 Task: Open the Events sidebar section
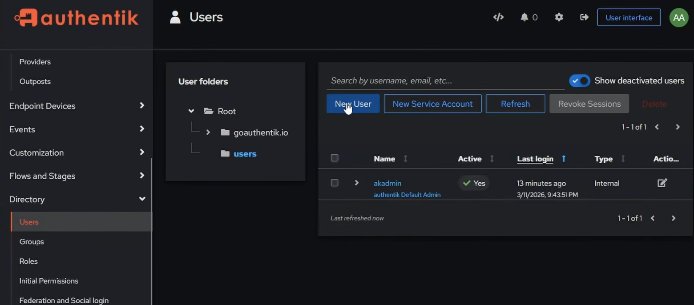coord(22,129)
